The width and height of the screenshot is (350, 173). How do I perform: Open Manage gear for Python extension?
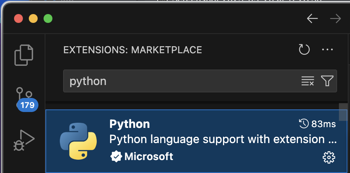[x=328, y=157]
